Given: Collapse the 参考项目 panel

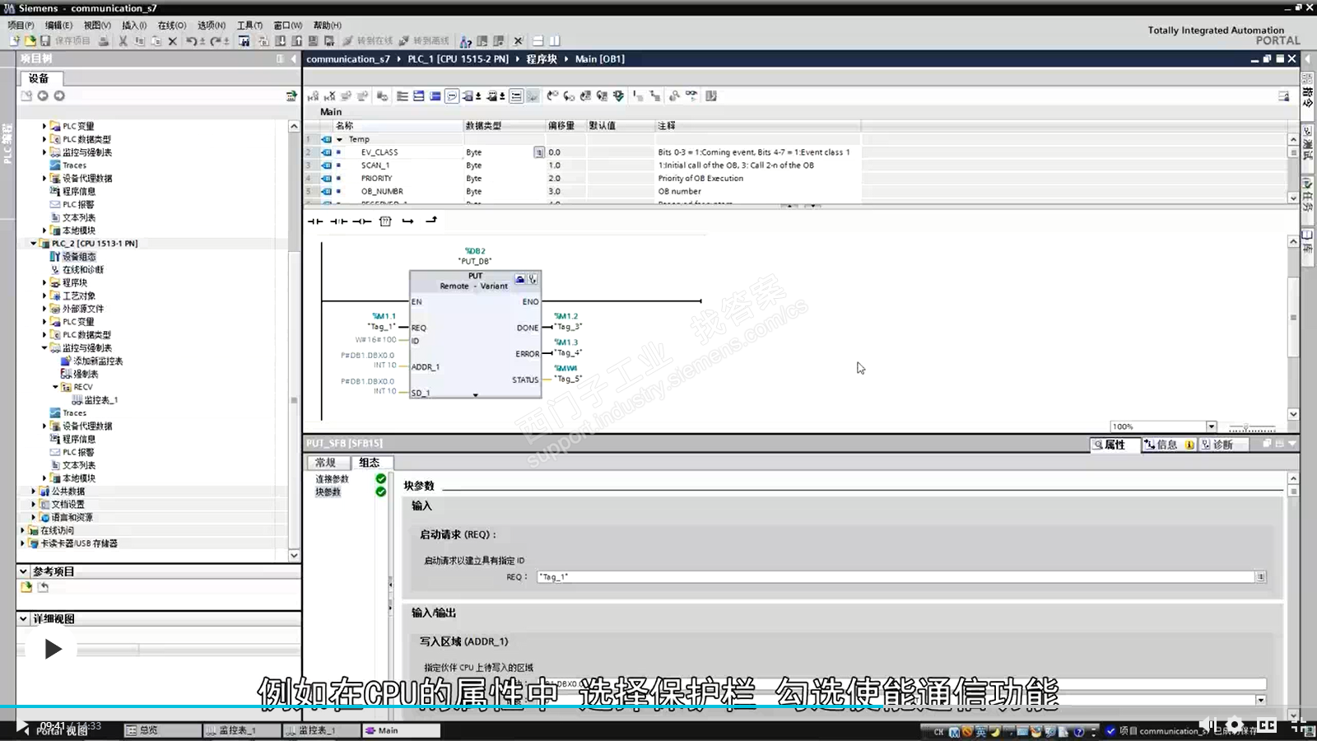Looking at the screenshot, I should pyautogui.click(x=23, y=571).
